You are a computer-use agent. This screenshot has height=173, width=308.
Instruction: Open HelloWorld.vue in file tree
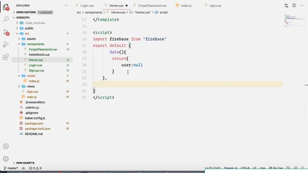click(x=39, y=55)
